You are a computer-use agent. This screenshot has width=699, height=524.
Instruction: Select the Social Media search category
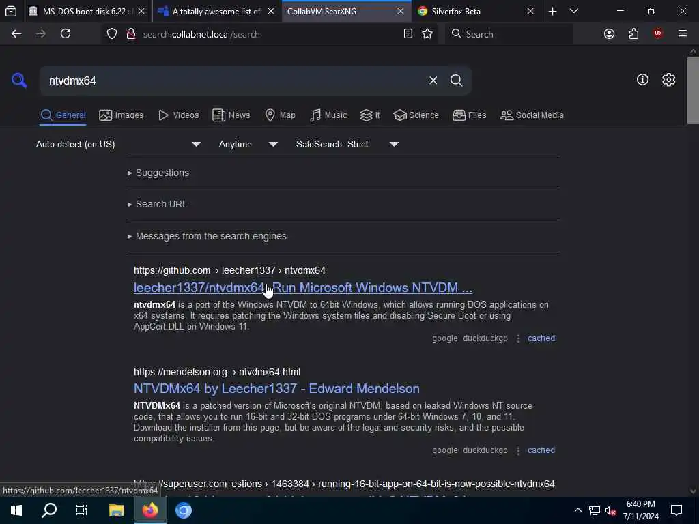pyautogui.click(x=532, y=115)
